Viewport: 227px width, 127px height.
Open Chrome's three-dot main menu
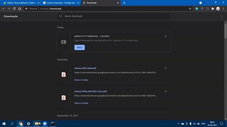(x=223, y=8)
